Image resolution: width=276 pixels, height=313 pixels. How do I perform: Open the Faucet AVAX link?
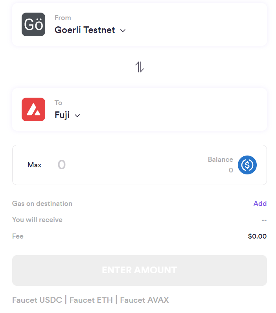(x=144, y=300)
